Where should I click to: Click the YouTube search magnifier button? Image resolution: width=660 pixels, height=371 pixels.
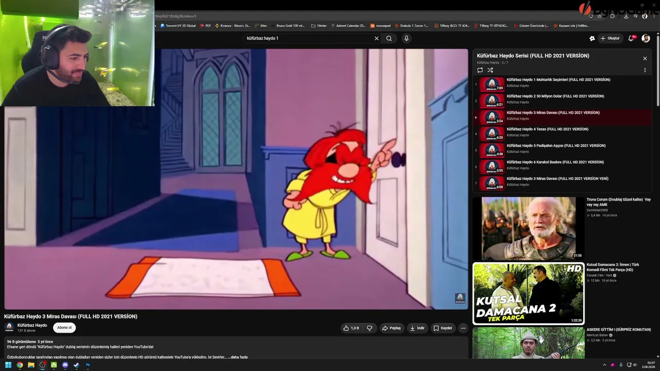coord(389,38)
